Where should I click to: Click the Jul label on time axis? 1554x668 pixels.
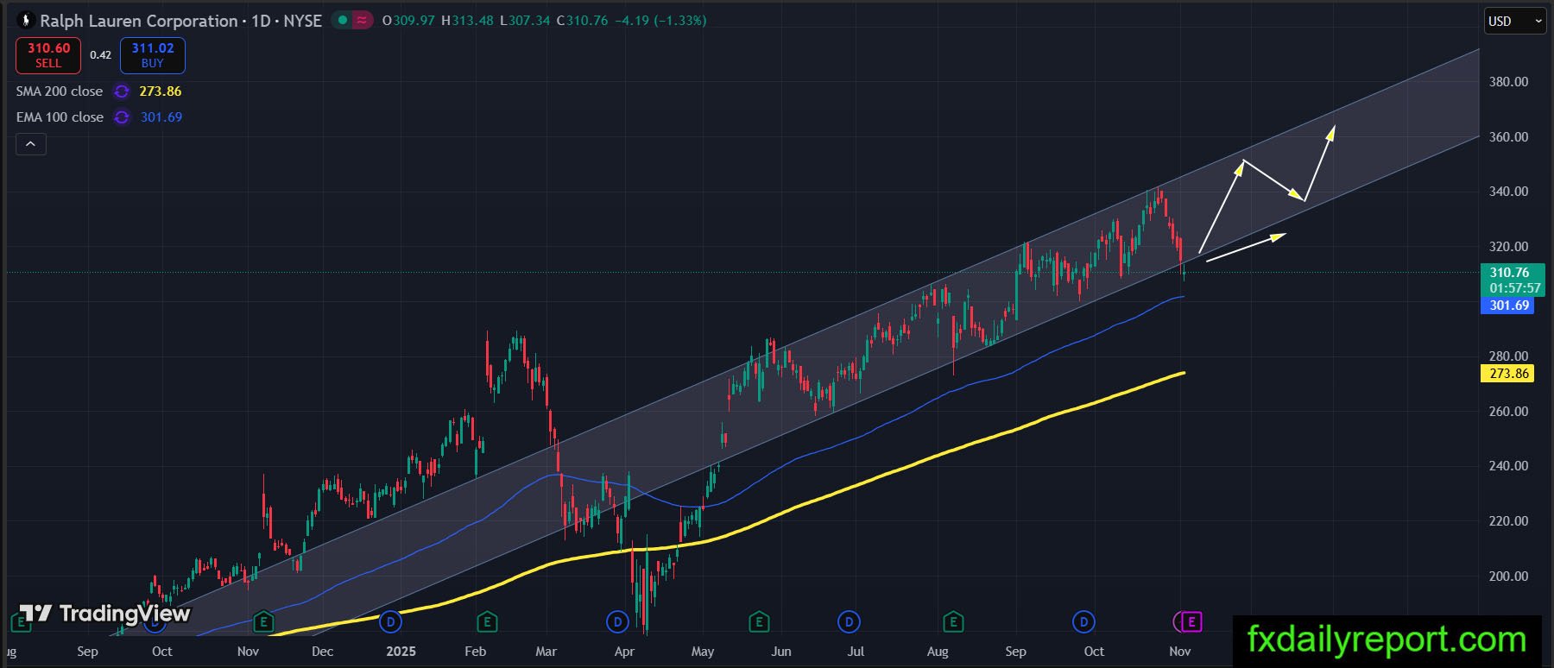point(856,652)
